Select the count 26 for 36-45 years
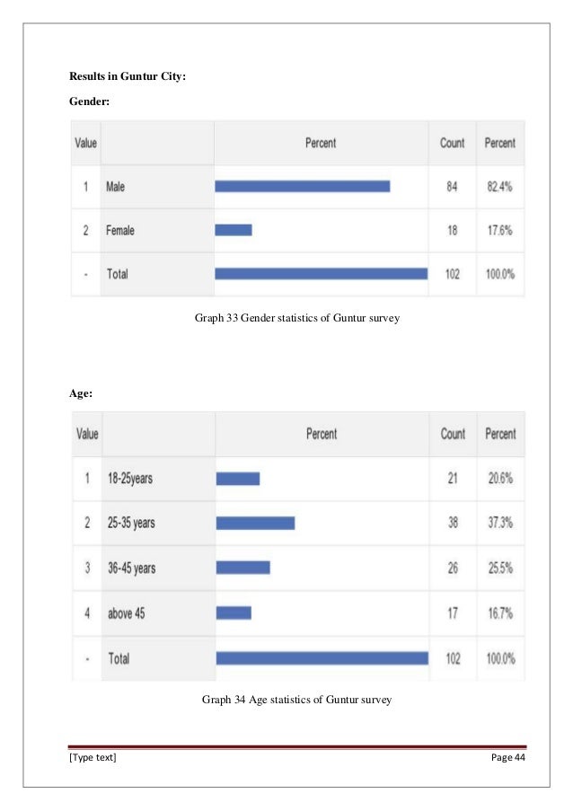Image resolution: width=573 pixels, height=811 pixels. (x=452, y=568)
